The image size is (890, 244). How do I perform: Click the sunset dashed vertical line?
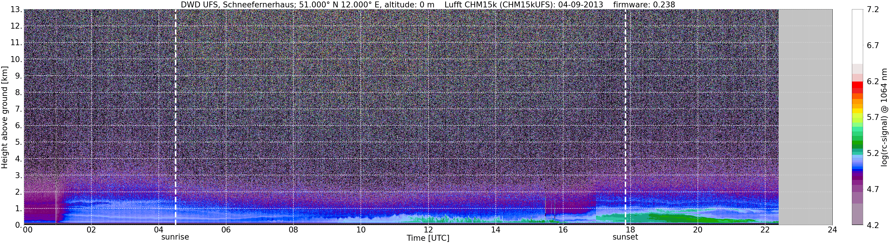pos(625,117)
